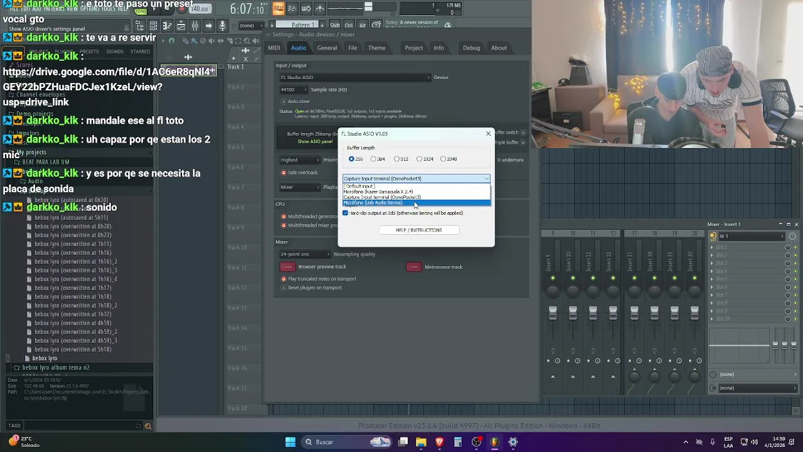Toggle the Hard-clip output at 0dB checkbox
This screenshot has height=452, width=803.
point(345,213)
